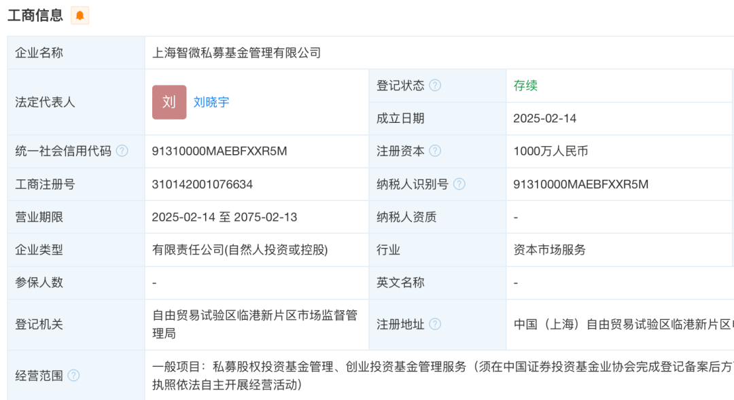Click help icon beside 统一社会信用代码

[x=122, y=151]
